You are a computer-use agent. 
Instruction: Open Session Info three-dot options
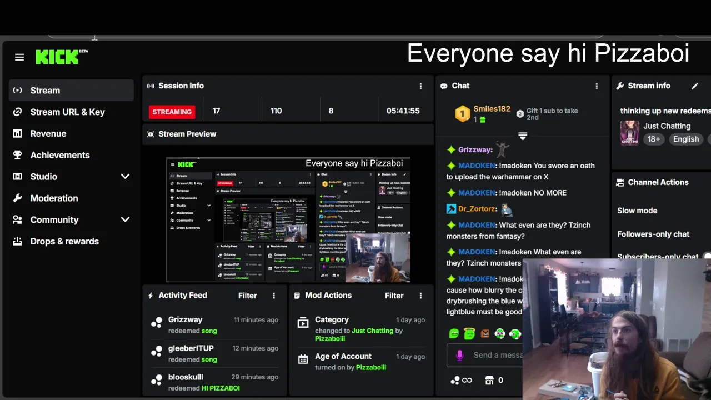coord(420,86)
